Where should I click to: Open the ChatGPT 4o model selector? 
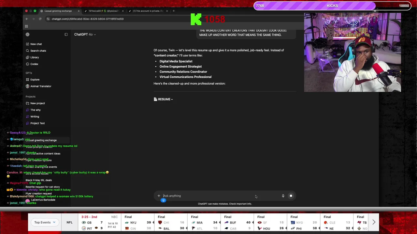pyautogui.click(x=85, y=34)
